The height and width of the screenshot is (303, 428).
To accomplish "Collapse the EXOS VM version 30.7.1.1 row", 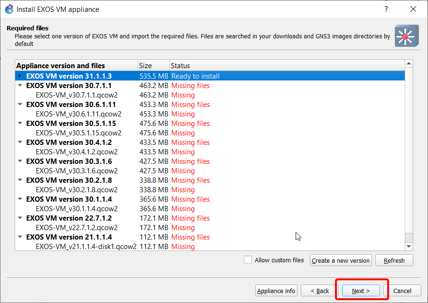I will (19, 85).
